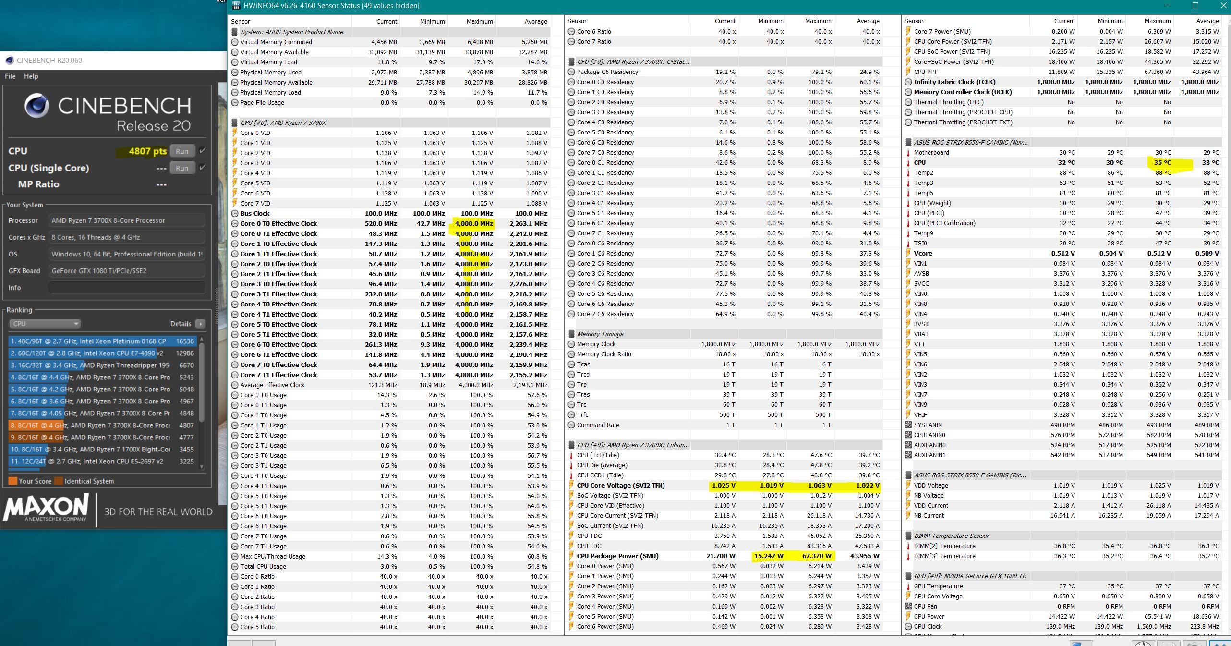Click the thermometer icon beside DIMM[2] Temperature
The height and width of the screenshot is (646, 1231).
[908, 546]
